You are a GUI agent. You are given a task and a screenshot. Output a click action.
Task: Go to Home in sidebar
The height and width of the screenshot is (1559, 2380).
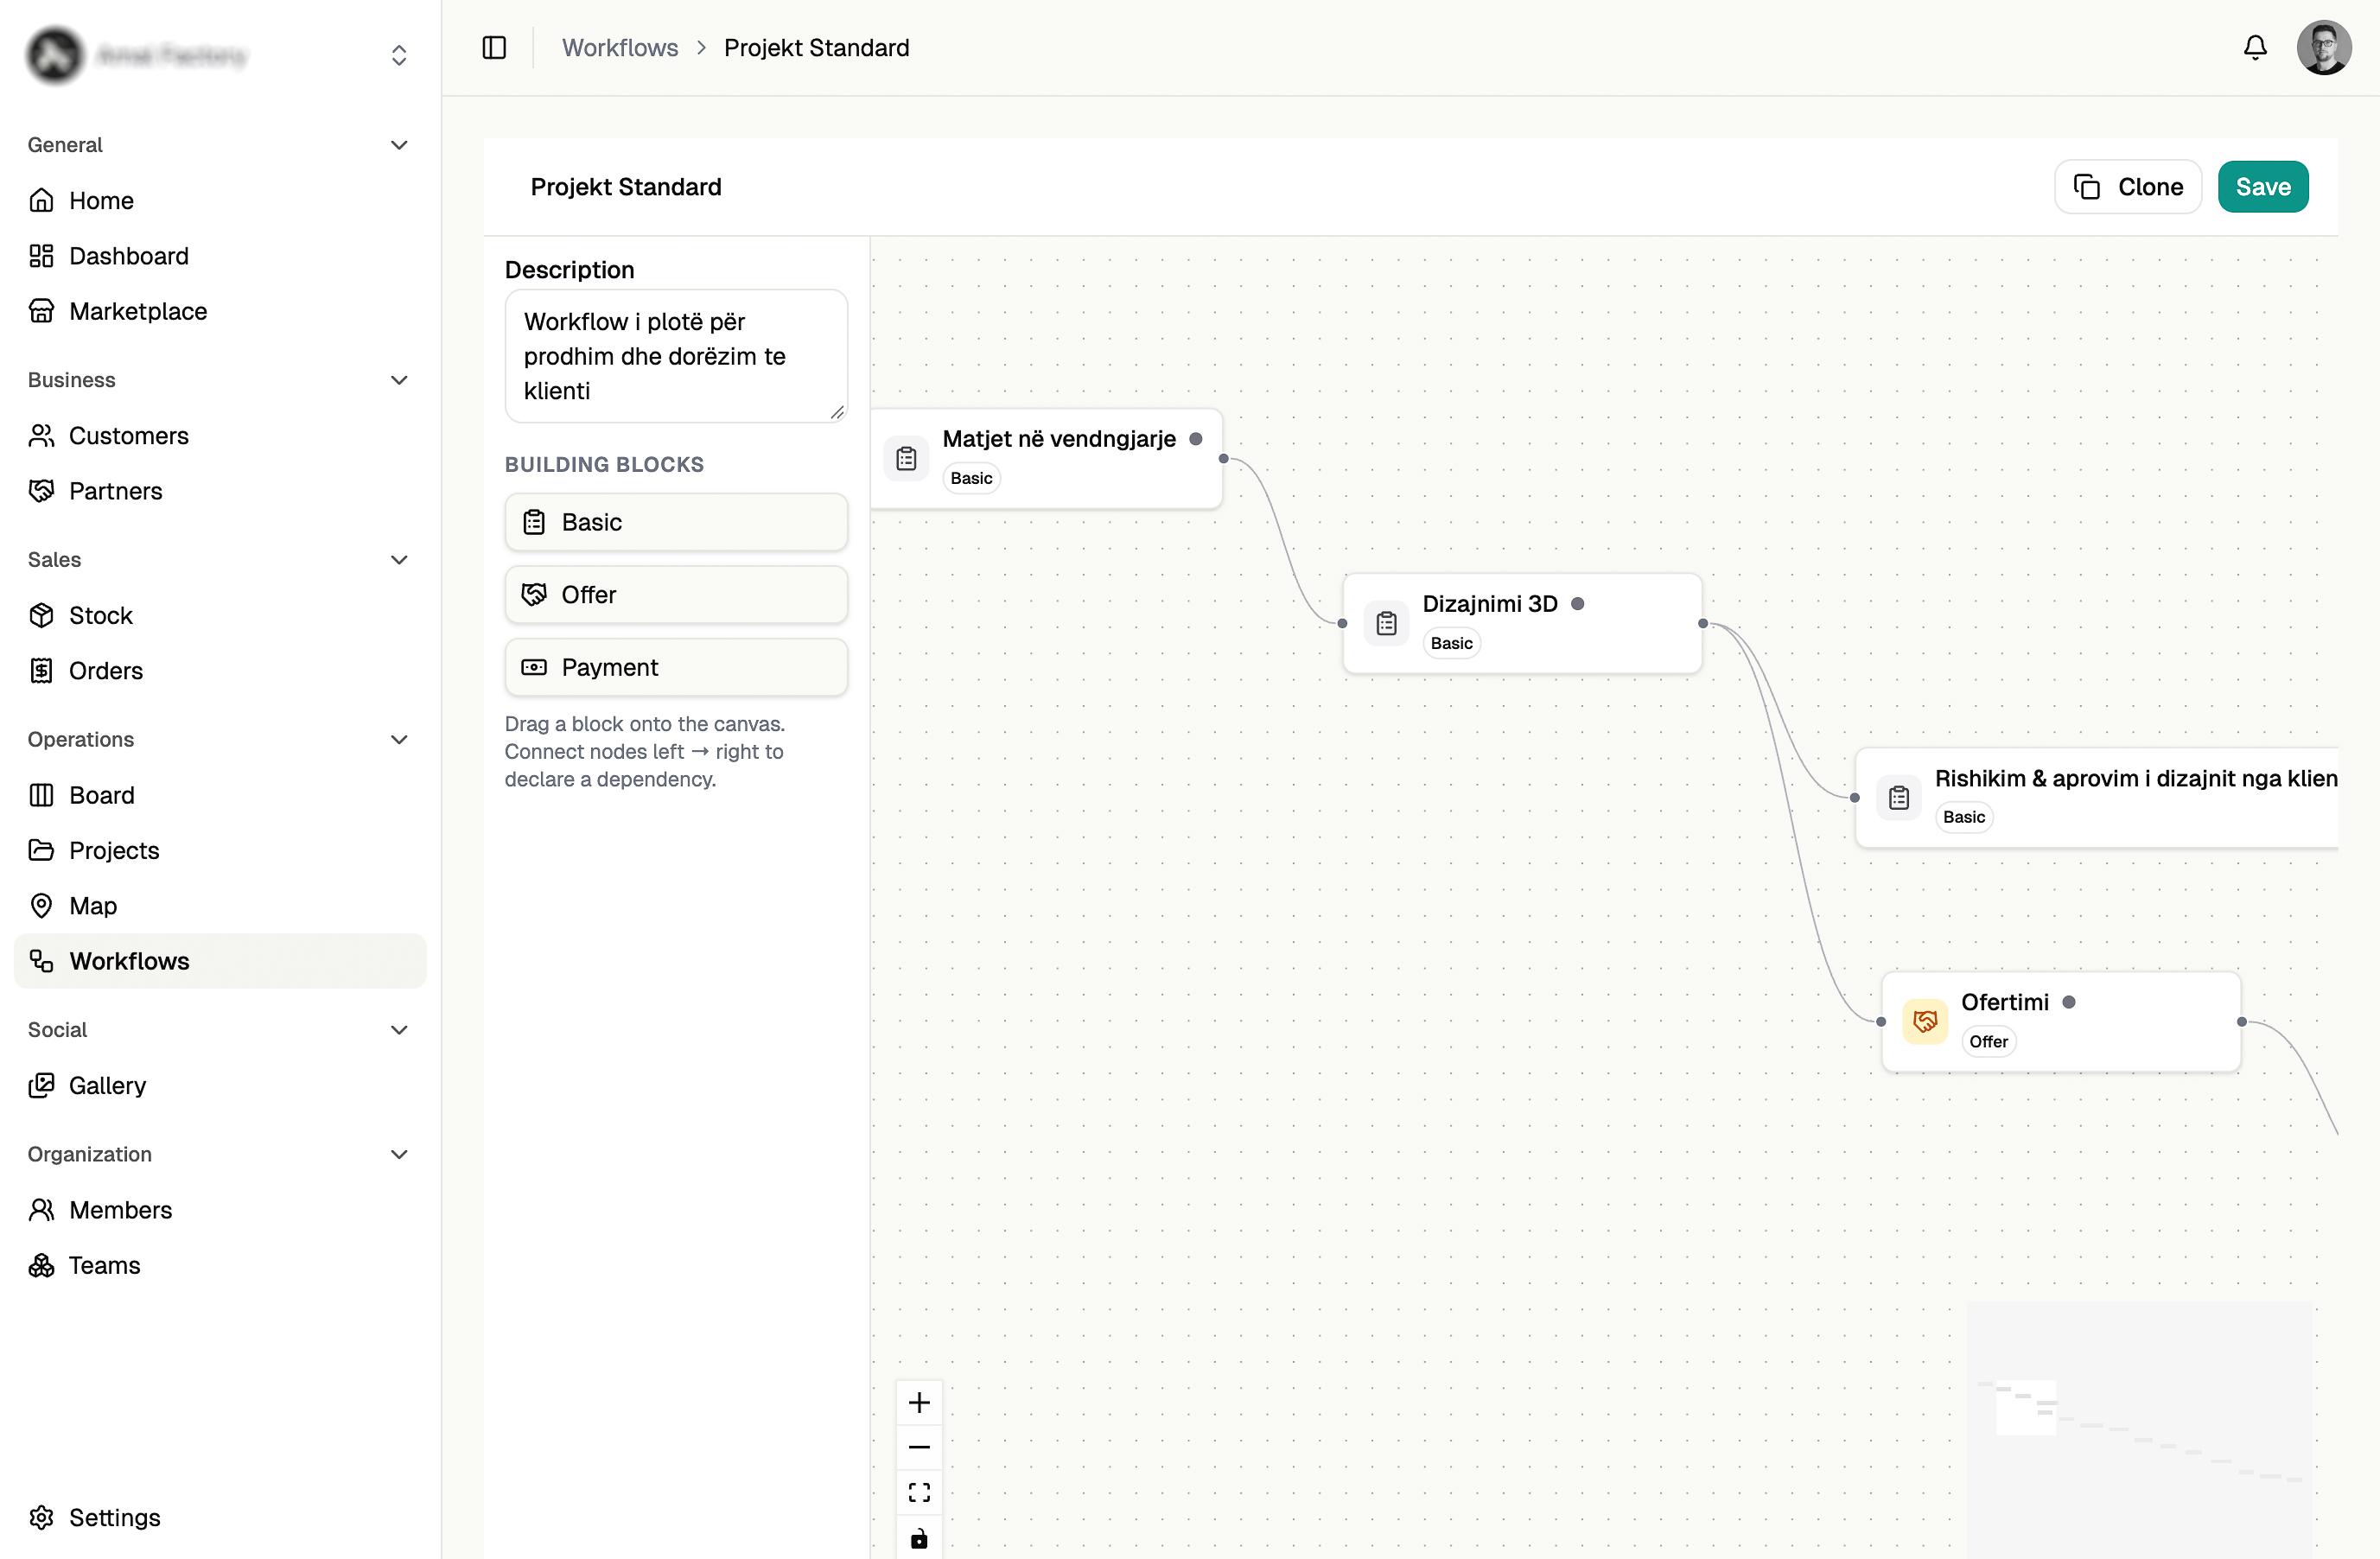pos(220,200)
